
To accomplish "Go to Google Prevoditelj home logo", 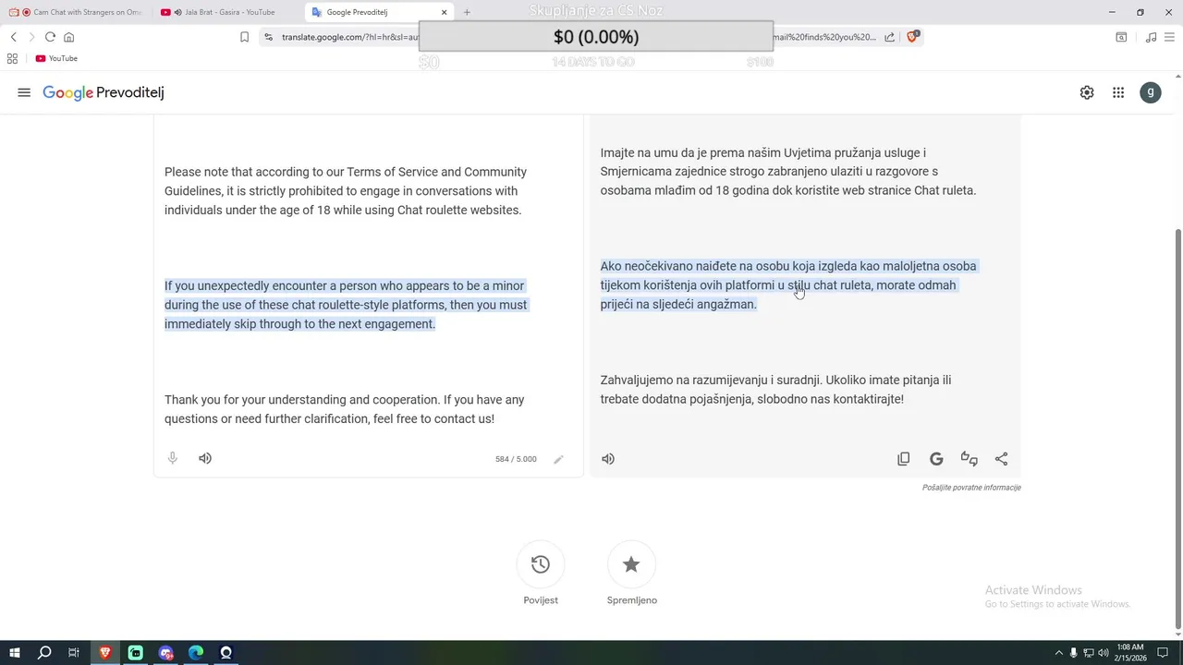I will coord(104,92).
